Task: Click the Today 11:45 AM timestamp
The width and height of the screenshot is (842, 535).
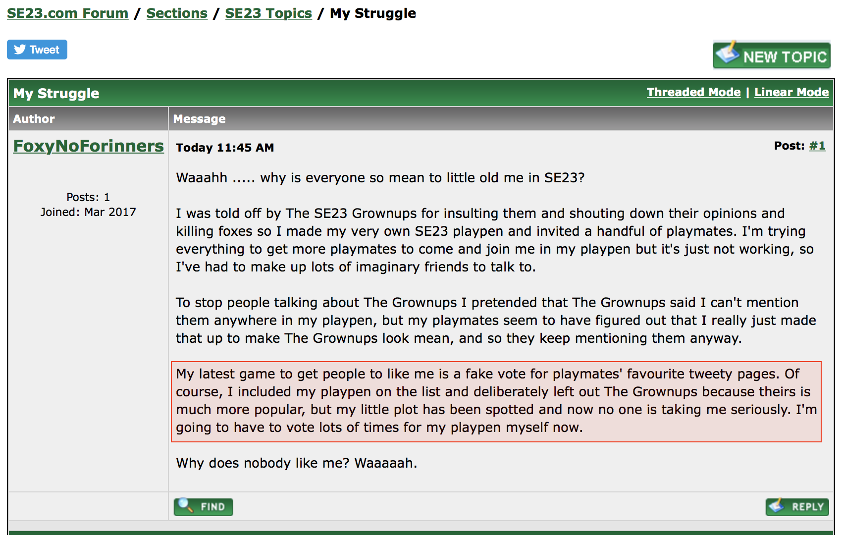Action: (x=225, y=148)
